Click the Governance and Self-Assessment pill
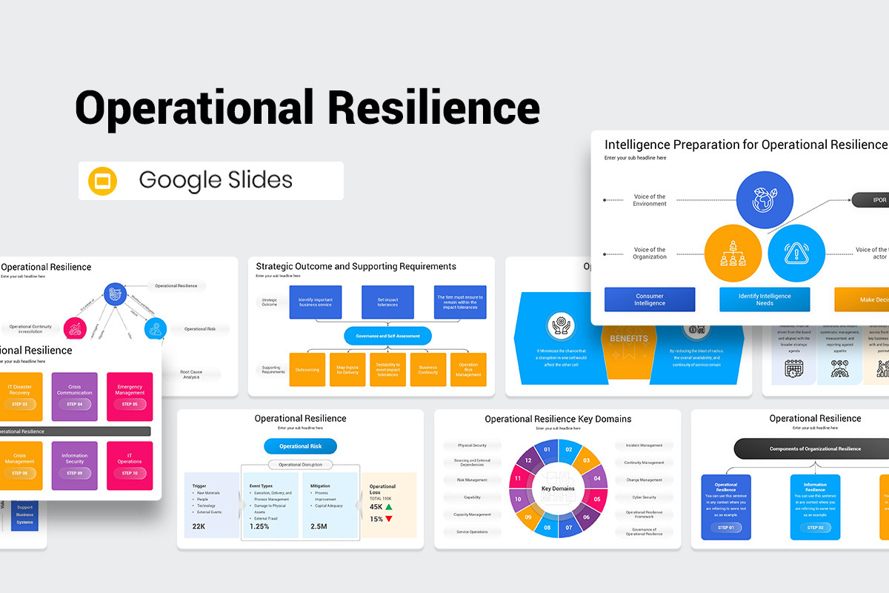Image resolution: width=889 pixels, height=593 pixels. (x=387, y=335)
